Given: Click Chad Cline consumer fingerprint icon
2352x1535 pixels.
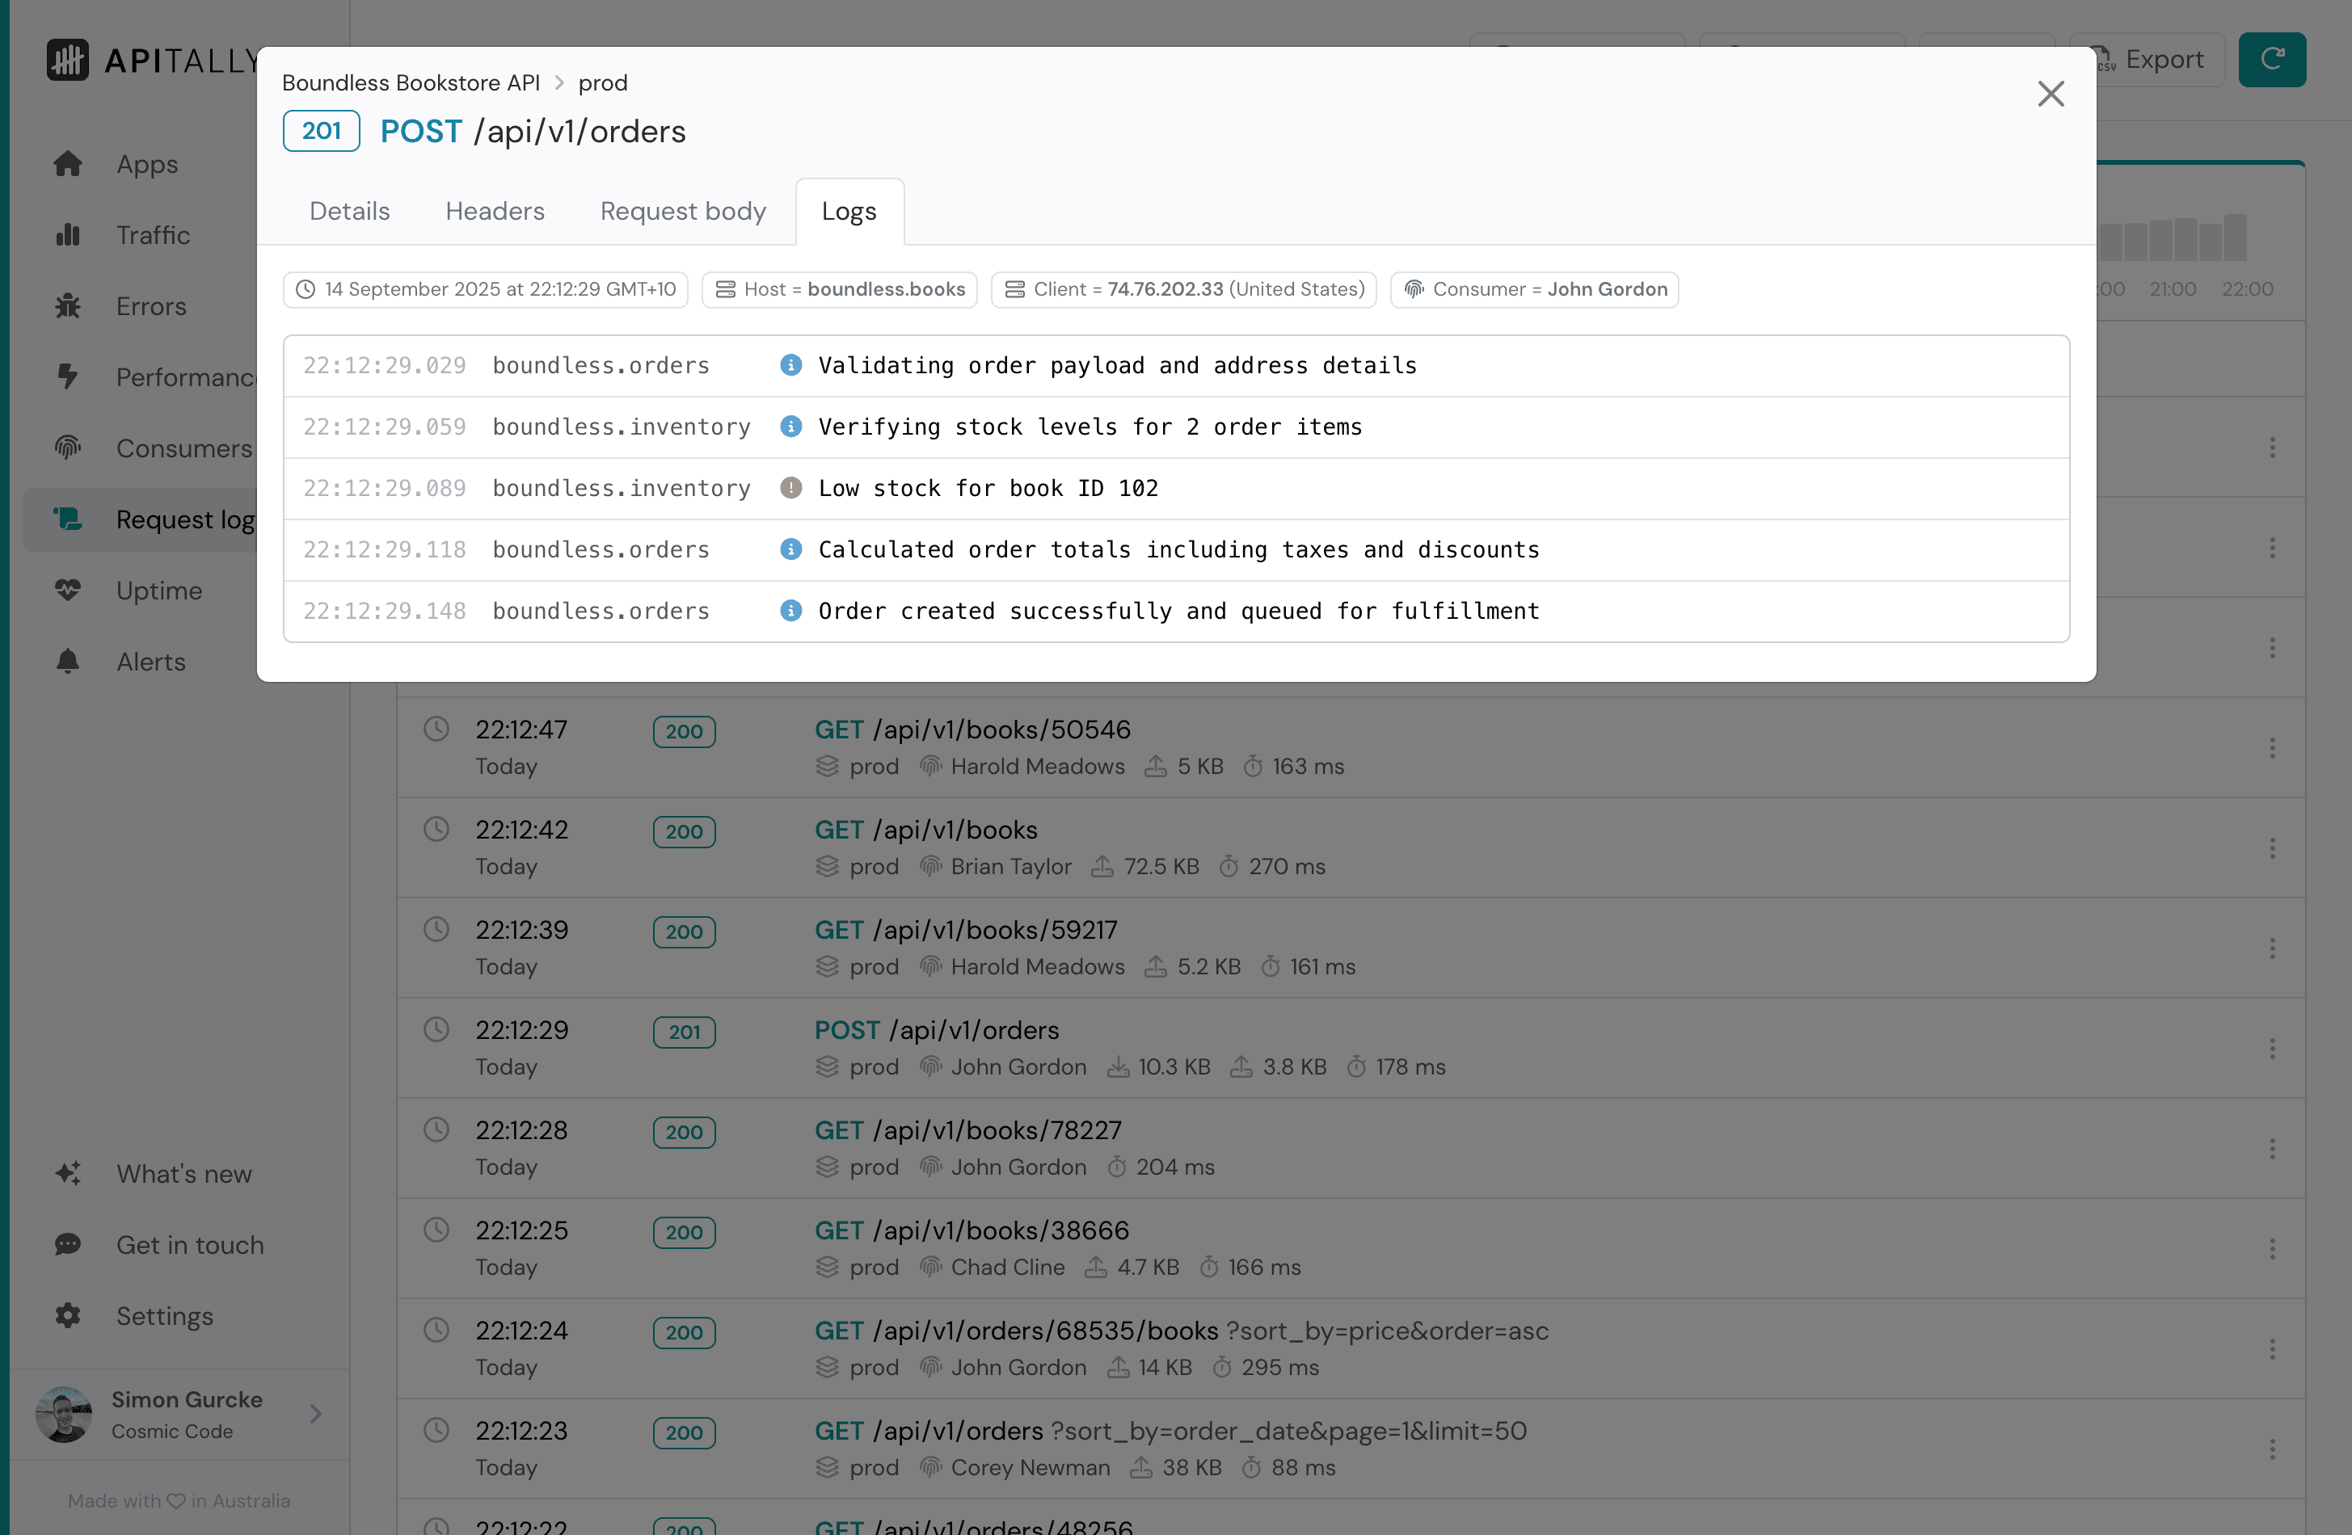Looking at the screenshot, I should [930, 1268].
